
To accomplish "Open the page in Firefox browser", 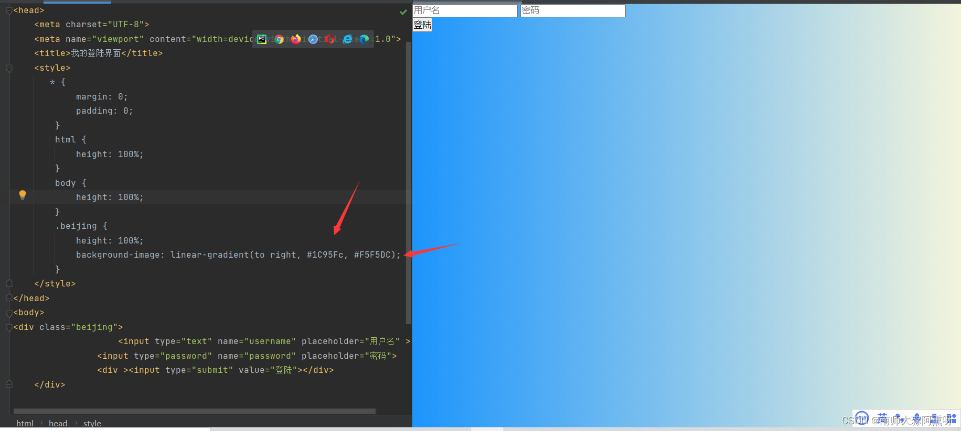I will point(296,39).
